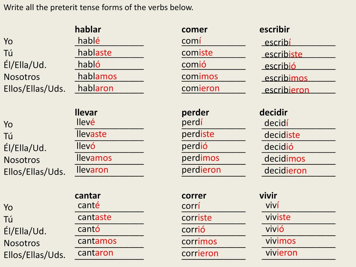Click the hablar verb heading
The image size is (356, 267).
pos(88,30)
